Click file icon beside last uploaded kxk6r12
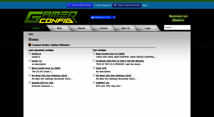 click(30, 53)
